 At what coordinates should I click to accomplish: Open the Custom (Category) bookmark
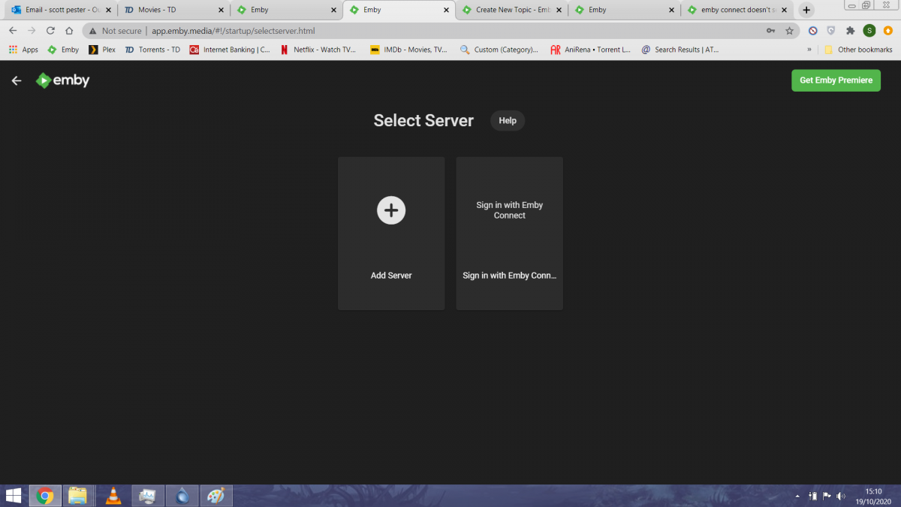click(499, 50)
